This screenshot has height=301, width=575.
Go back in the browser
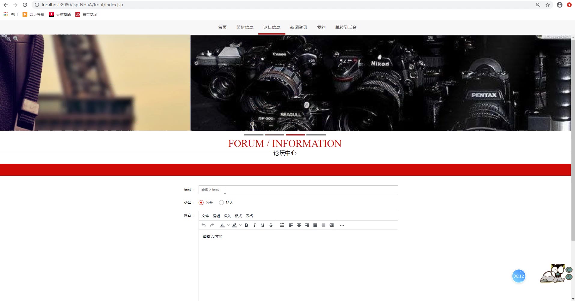click(6, 5)
